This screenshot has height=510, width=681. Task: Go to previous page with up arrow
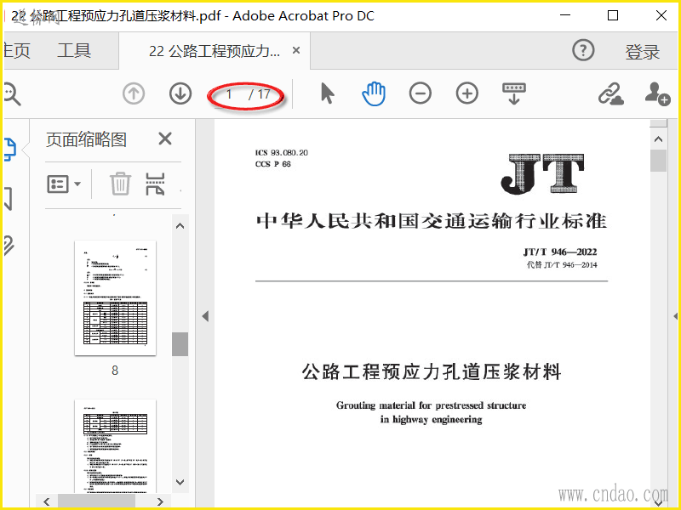pyautogui.click(x=134, y=93)
